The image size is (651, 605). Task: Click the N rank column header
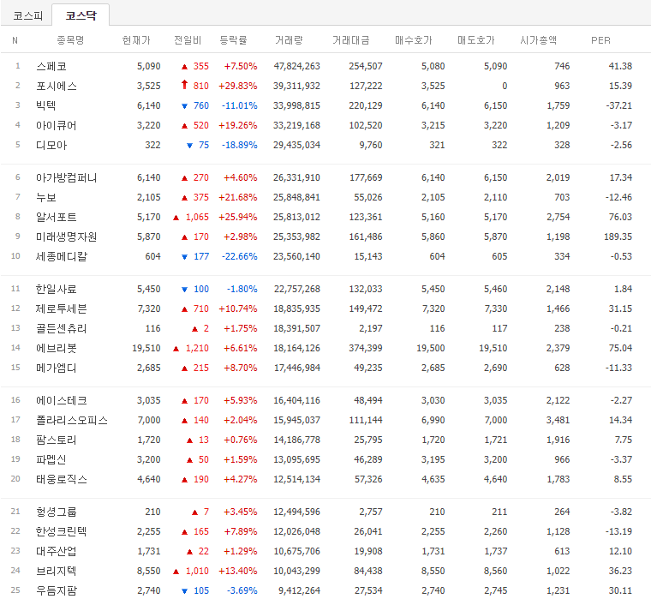[15, 40]
